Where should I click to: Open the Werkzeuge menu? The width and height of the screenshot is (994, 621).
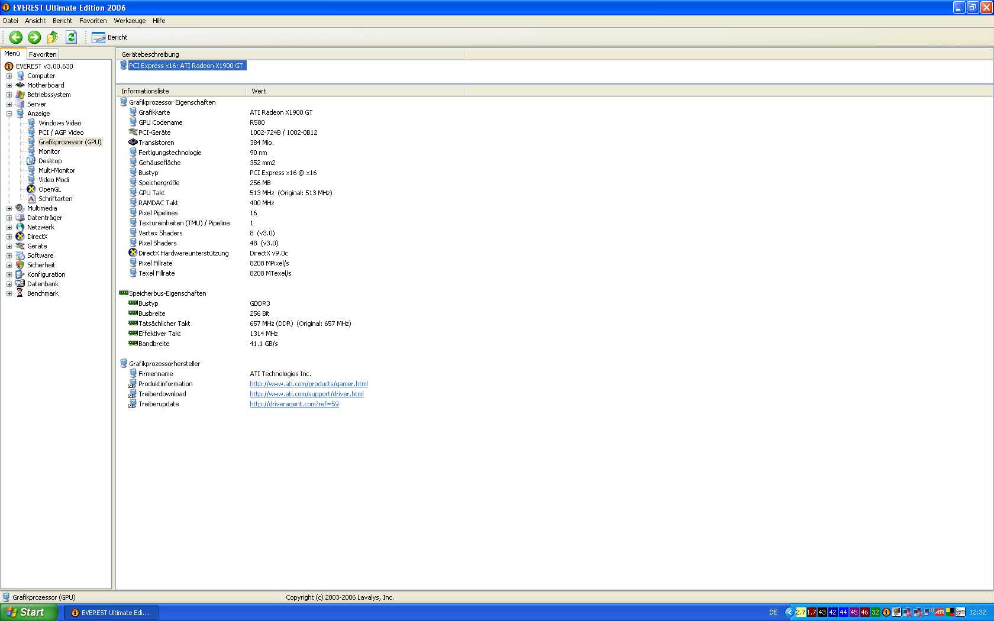click(x=130, y=21)
